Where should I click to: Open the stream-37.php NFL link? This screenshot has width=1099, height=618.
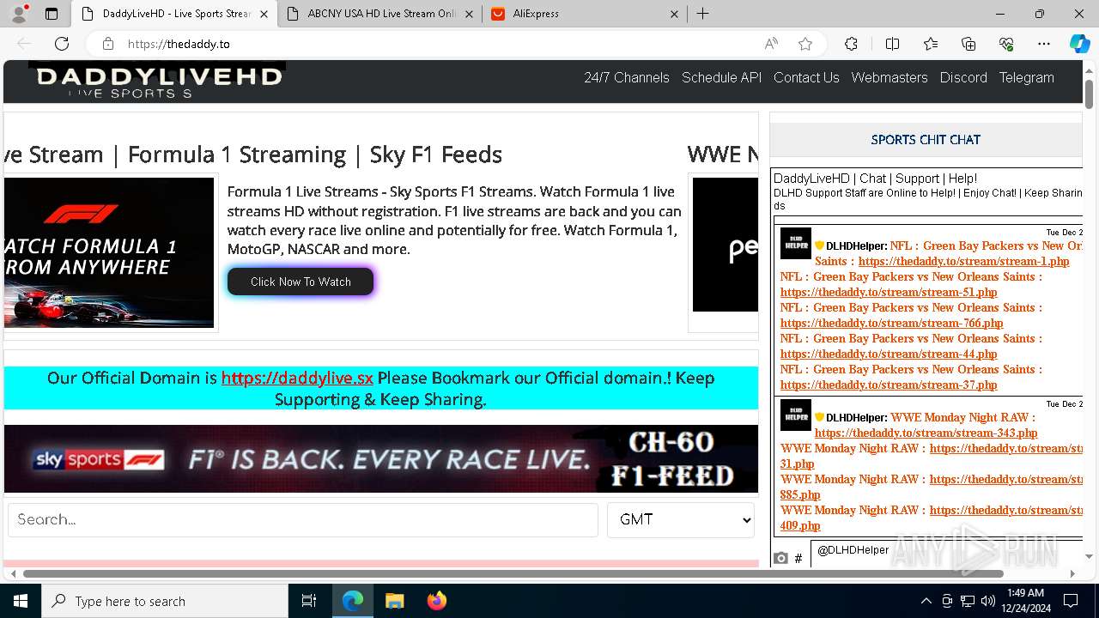889,385
